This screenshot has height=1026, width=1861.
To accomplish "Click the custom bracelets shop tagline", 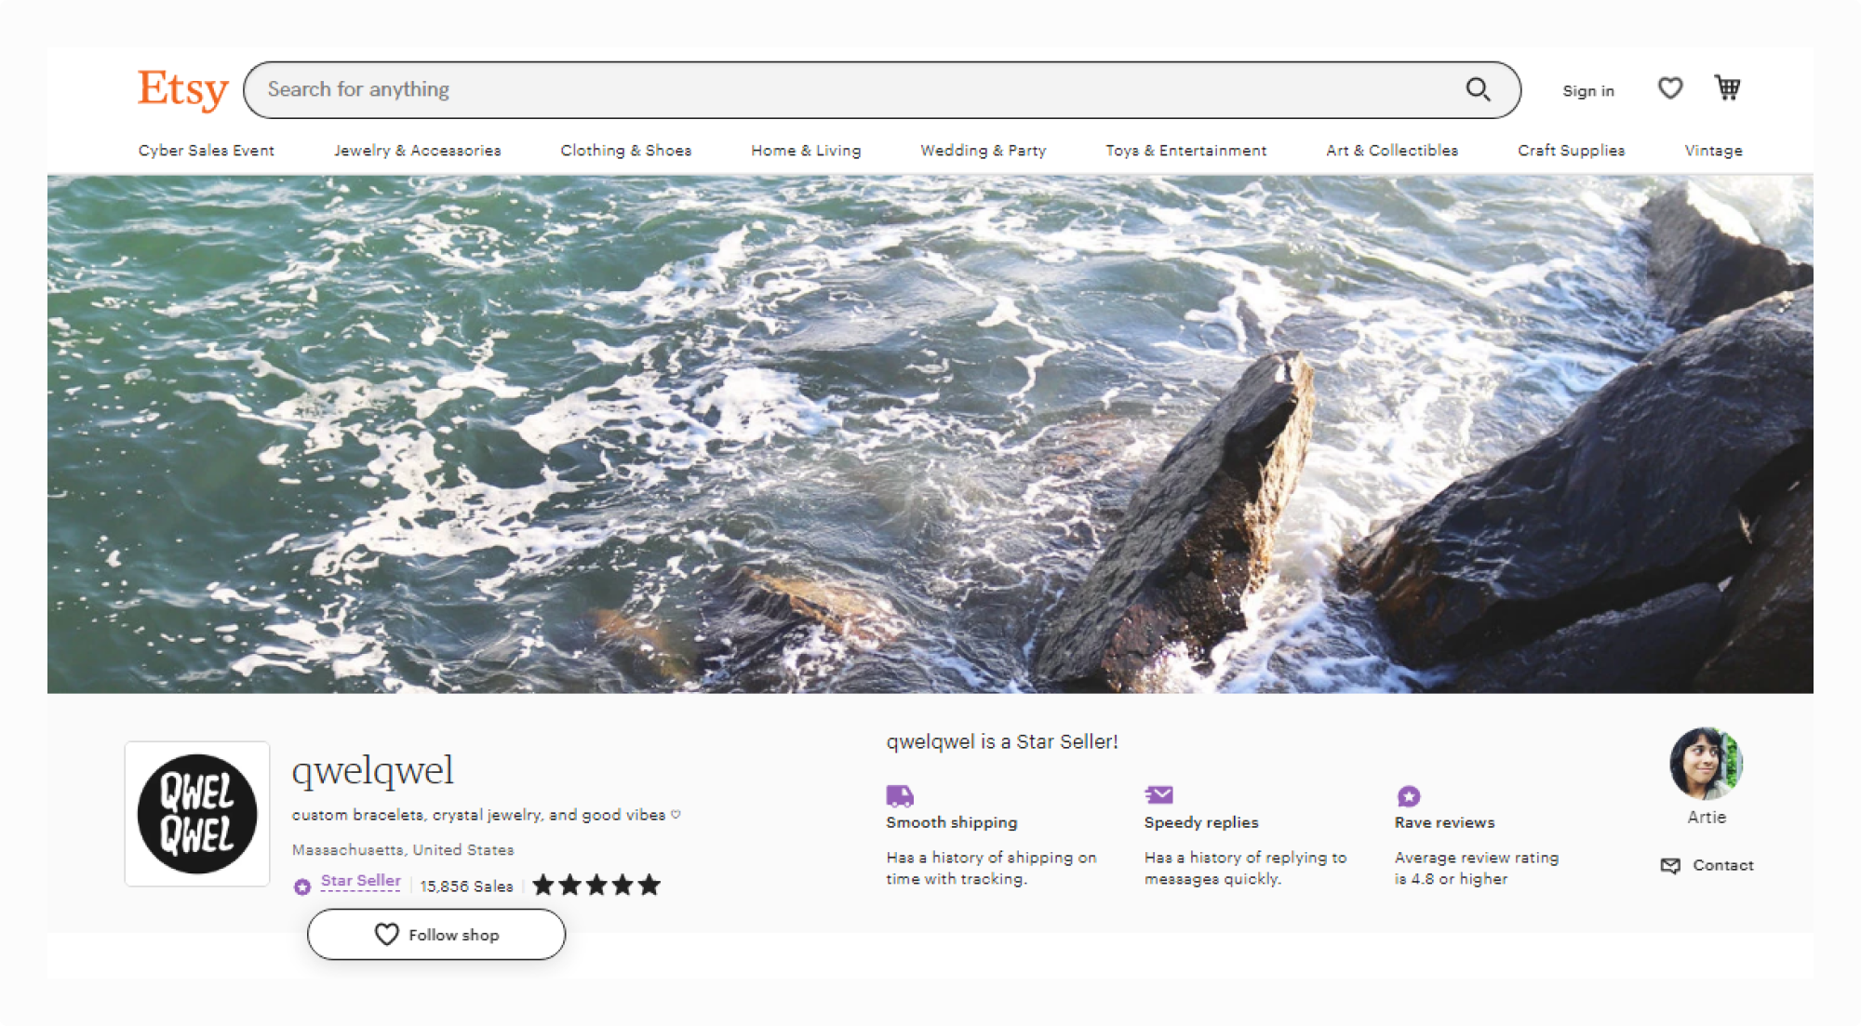I will [x=487, y=816].
